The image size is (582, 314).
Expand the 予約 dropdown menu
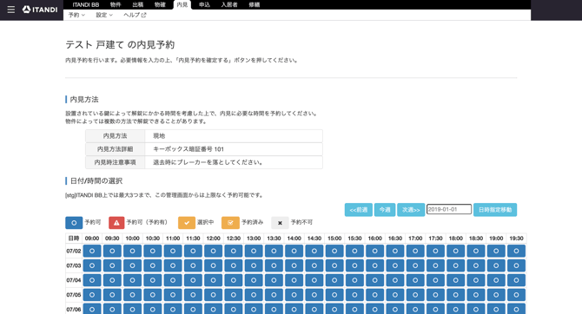click(x=76, y=15)
